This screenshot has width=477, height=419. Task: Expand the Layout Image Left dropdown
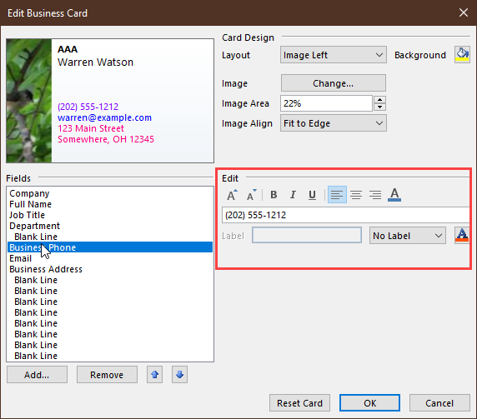point(334,55)
